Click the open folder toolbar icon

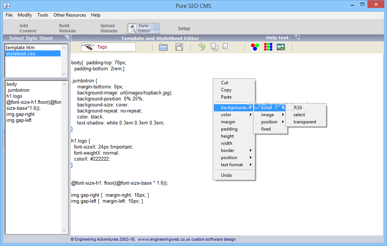click(x=163, y=47)
